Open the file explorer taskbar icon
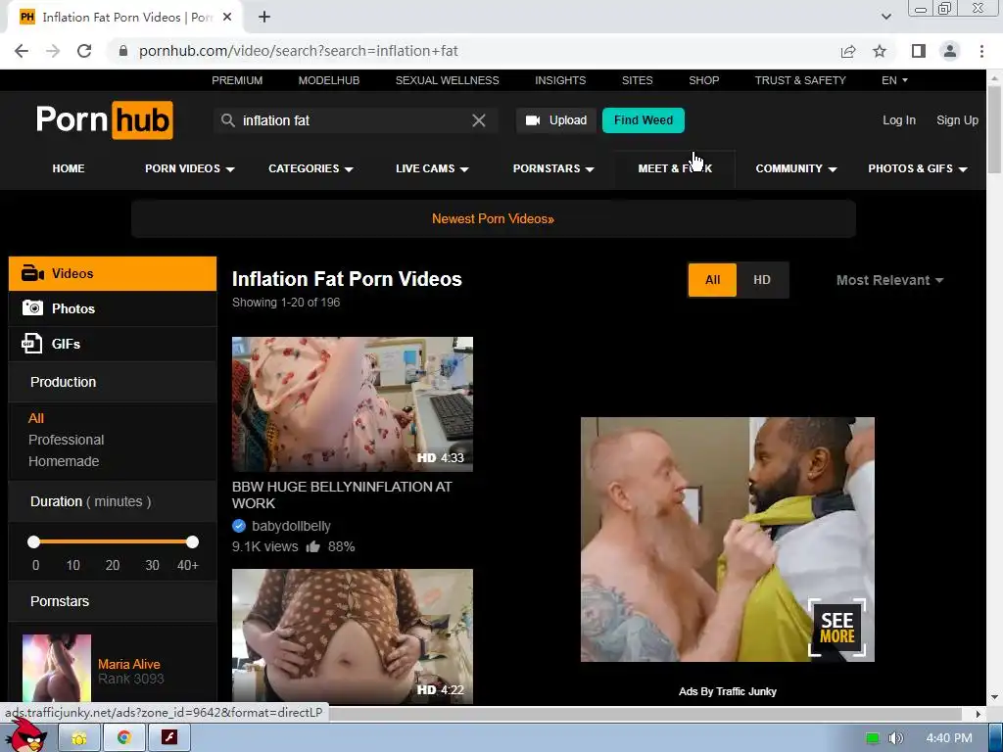Screen dimensions: 1003x752 click(79, 738)
